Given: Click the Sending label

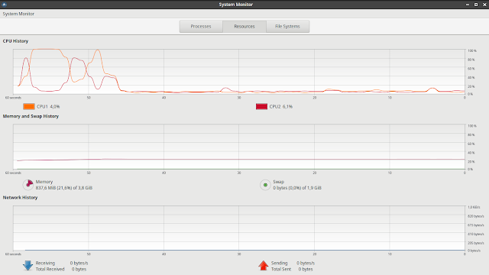Looking at the screenshot, I should [x=280, y=263].
